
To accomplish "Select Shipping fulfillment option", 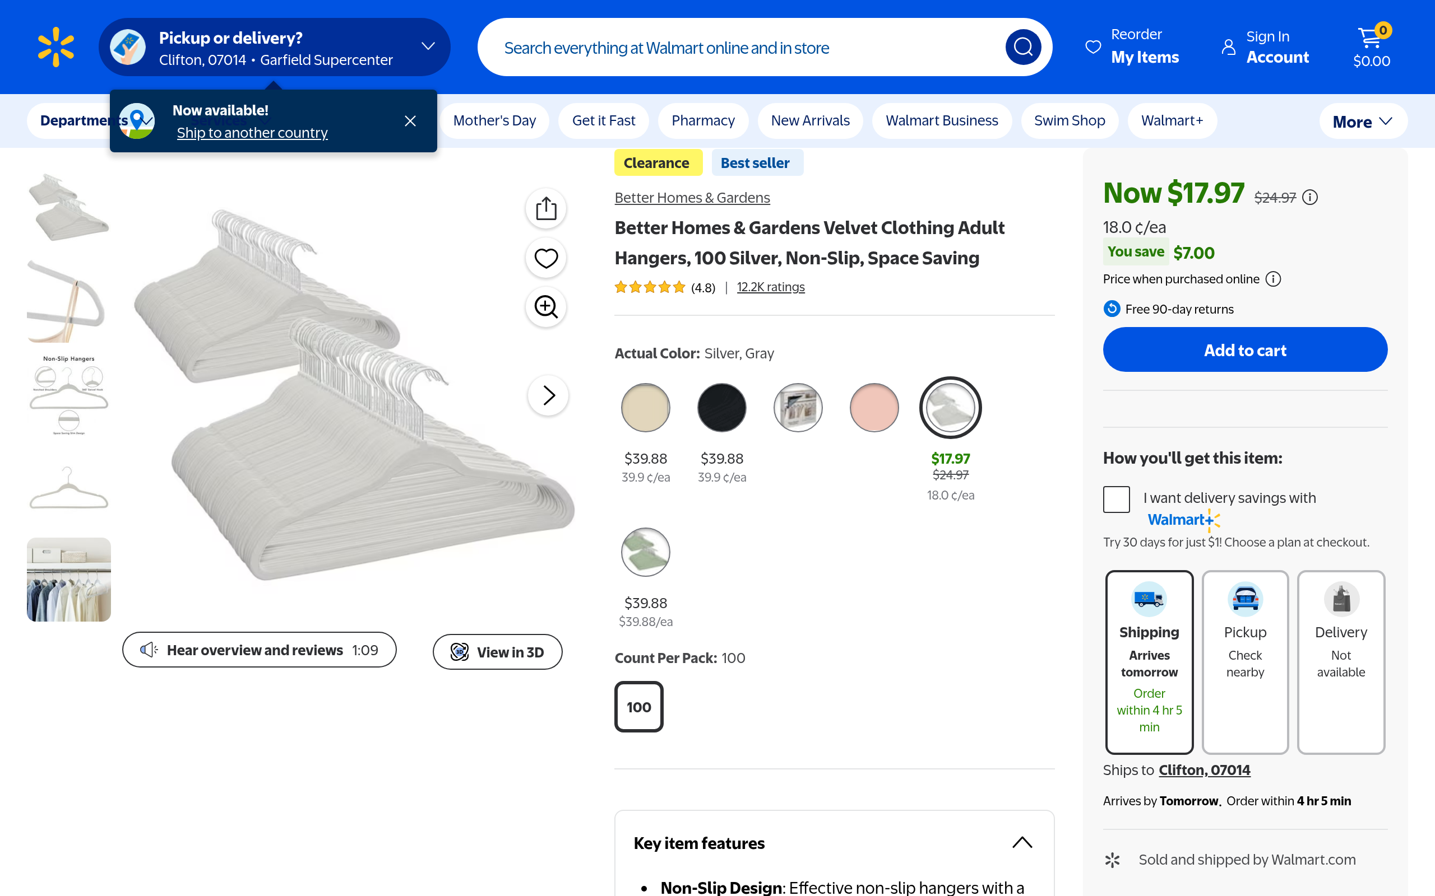I will pyautogui.click(x=1149, y=662).
